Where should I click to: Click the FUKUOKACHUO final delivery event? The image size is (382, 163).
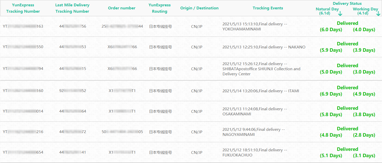pos(254,152)
